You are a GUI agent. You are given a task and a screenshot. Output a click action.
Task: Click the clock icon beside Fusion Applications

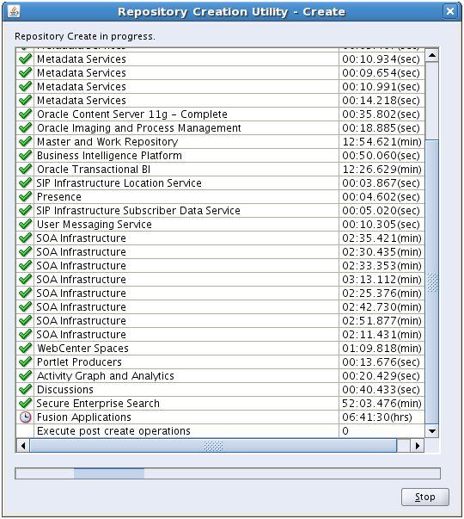[26, 417]
